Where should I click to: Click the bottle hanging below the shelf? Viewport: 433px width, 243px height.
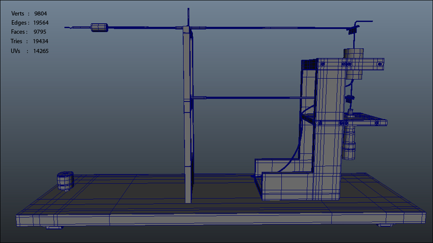point(349,145)
